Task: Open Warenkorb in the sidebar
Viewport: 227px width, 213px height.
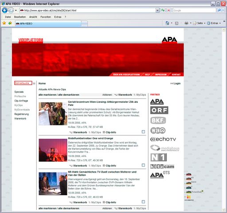Action: tap(20, 119)
